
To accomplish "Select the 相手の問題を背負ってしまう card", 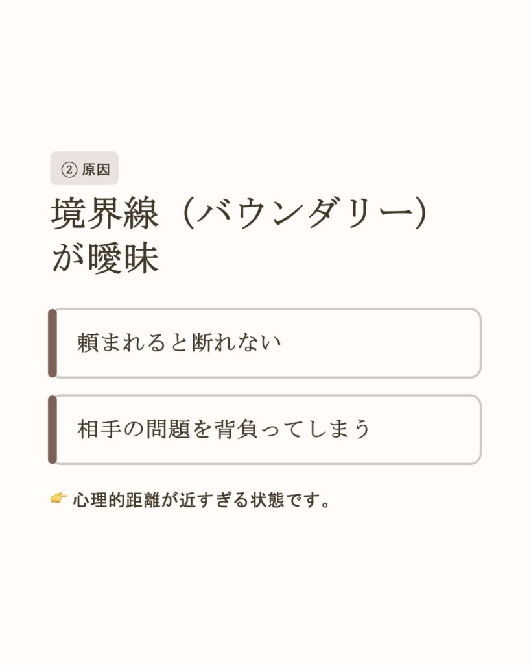I will tap(266, 429).
